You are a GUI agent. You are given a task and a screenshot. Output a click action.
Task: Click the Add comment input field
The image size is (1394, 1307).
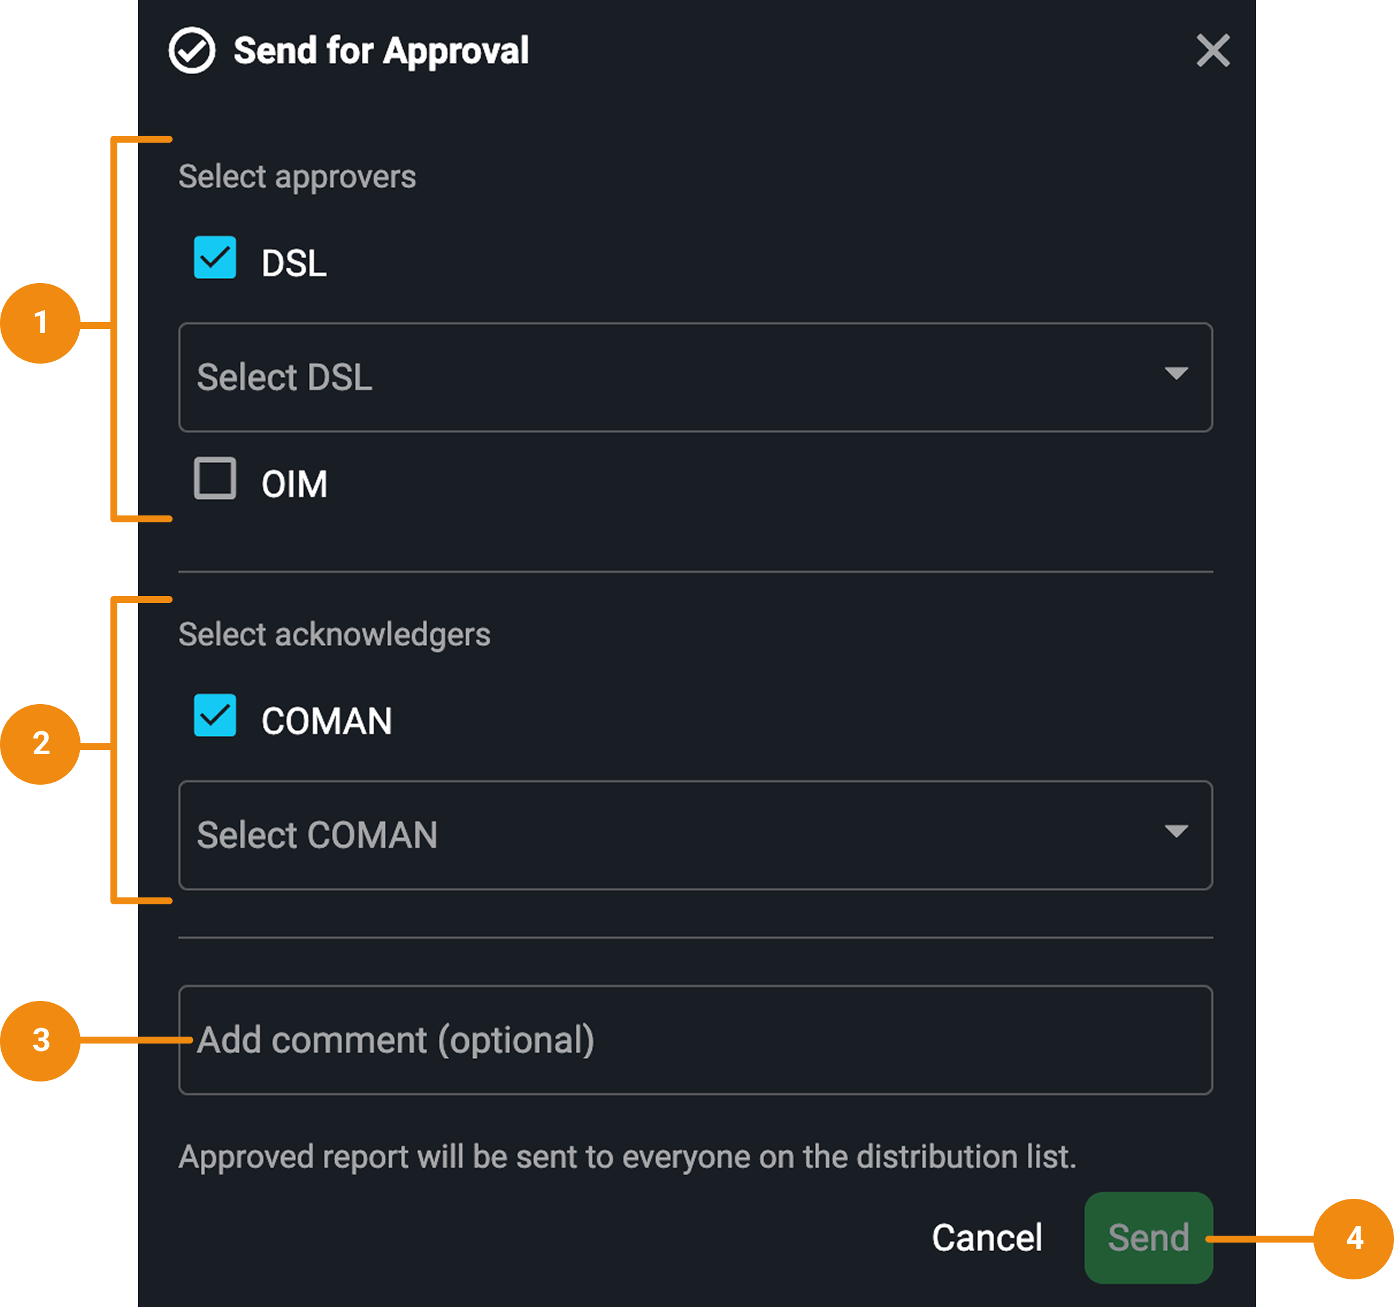pos(694,1040)
